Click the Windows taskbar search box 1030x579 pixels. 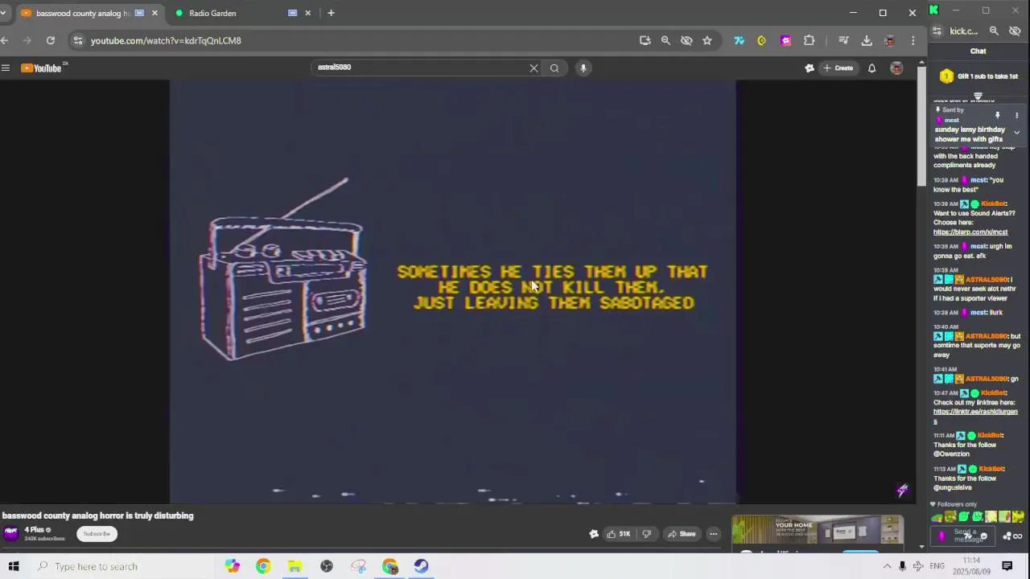tap(126, 566)
